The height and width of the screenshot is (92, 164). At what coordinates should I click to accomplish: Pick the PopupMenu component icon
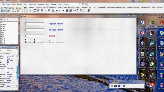(x=42, y=11)
